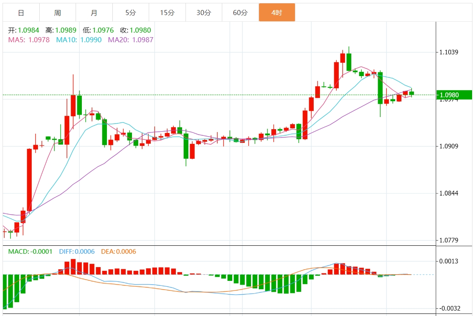Screen dimensions: 475x316
Task: Click the 1.1039 price axis label
Action: tap(449, 52)
